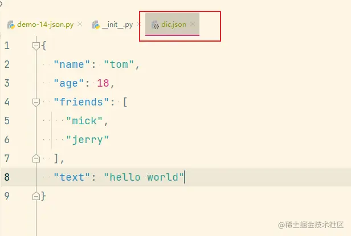Click the "mick" string
This screenshot has height=236, width=351.
click(x=84, y=121)
